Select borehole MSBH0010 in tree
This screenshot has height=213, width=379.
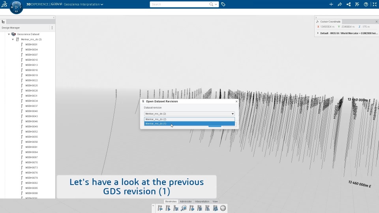(32, 60)
